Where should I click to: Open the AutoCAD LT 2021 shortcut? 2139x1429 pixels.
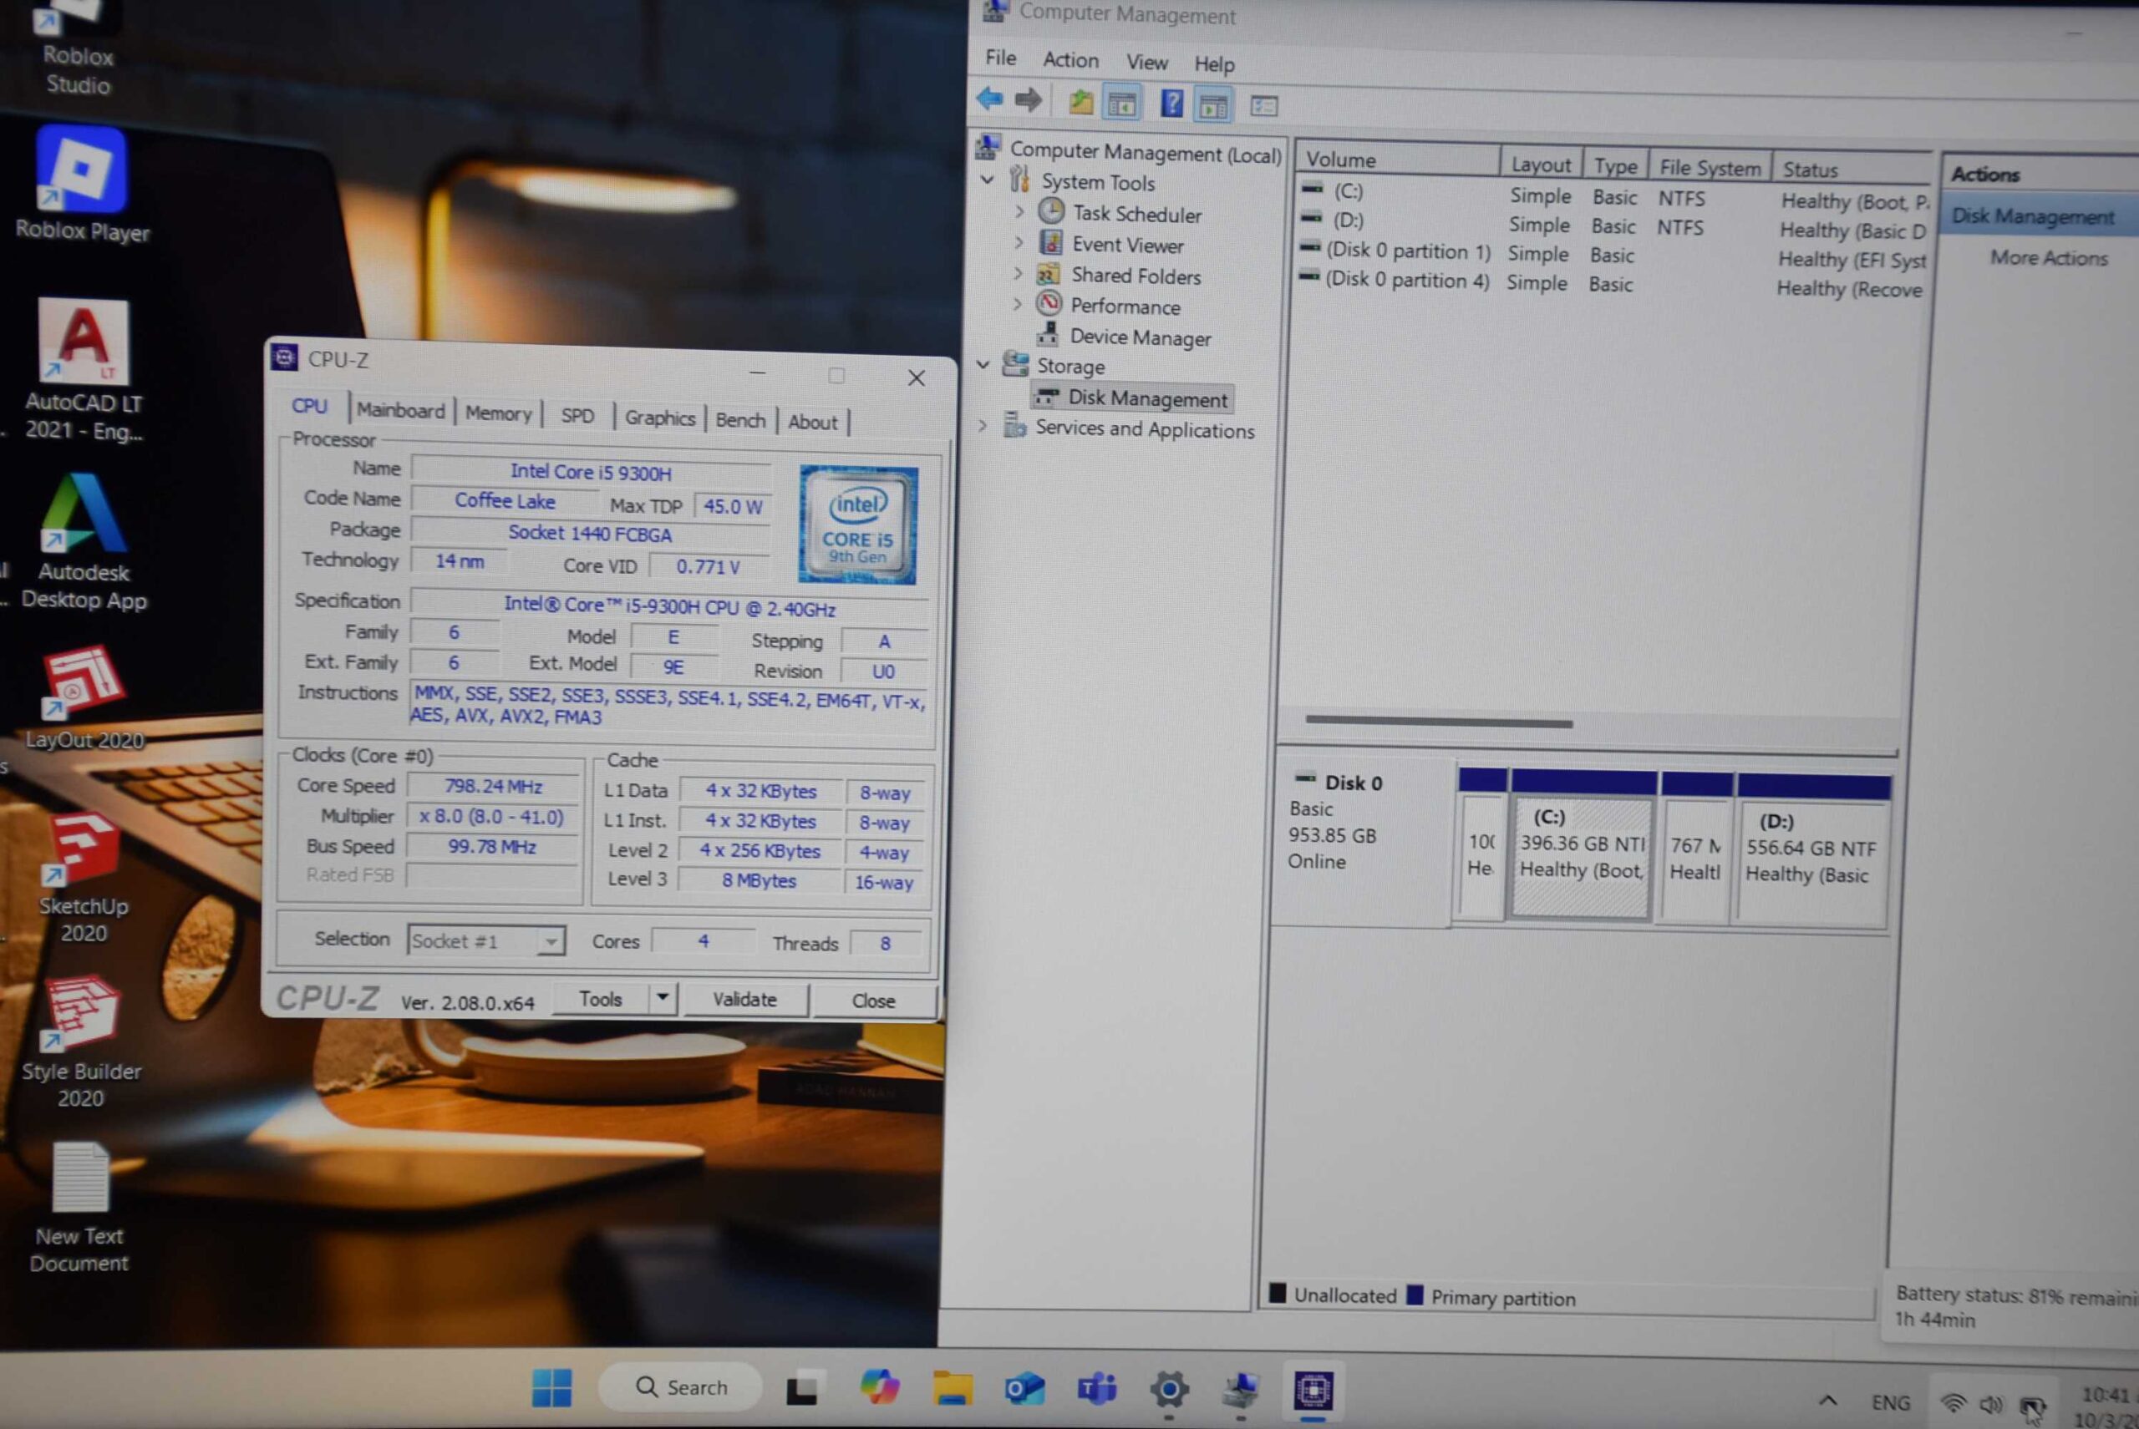tap(83, 342)
